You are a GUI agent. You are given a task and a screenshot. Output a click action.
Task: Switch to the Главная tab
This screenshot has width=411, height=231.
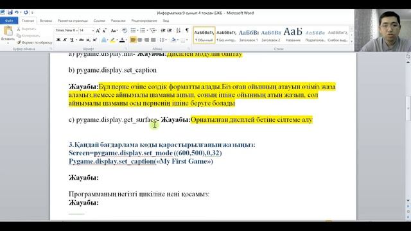[x=28, y=21]
